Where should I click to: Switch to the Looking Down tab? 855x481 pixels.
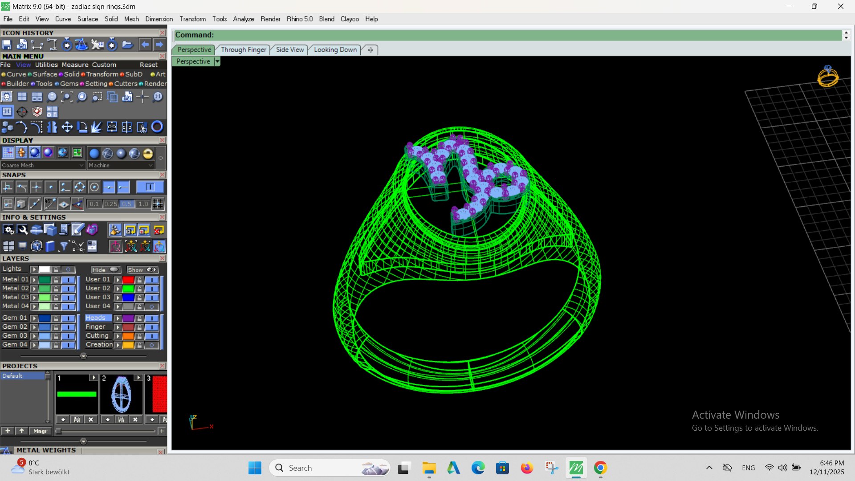335,50
